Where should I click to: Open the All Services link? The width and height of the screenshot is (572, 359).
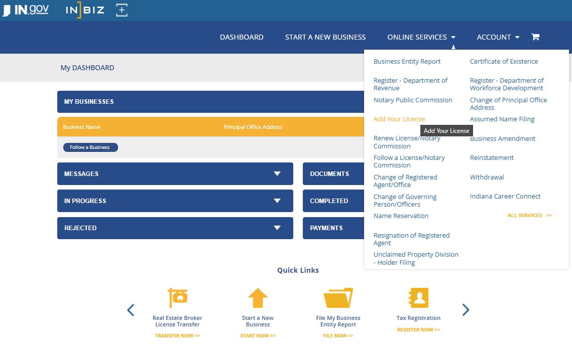(529, 216)
